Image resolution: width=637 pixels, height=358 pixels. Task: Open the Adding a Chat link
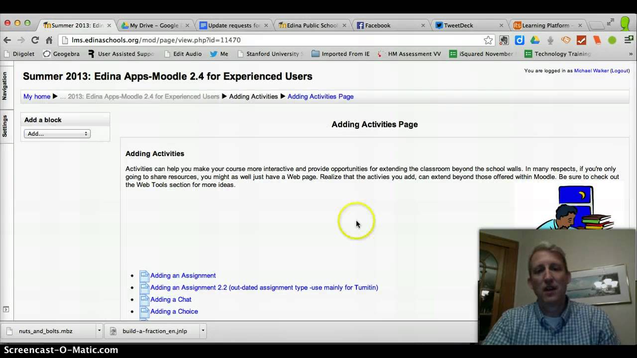[171, 299]
